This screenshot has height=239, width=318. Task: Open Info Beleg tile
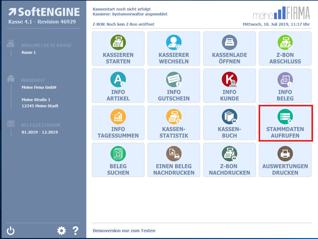point(285,86)
